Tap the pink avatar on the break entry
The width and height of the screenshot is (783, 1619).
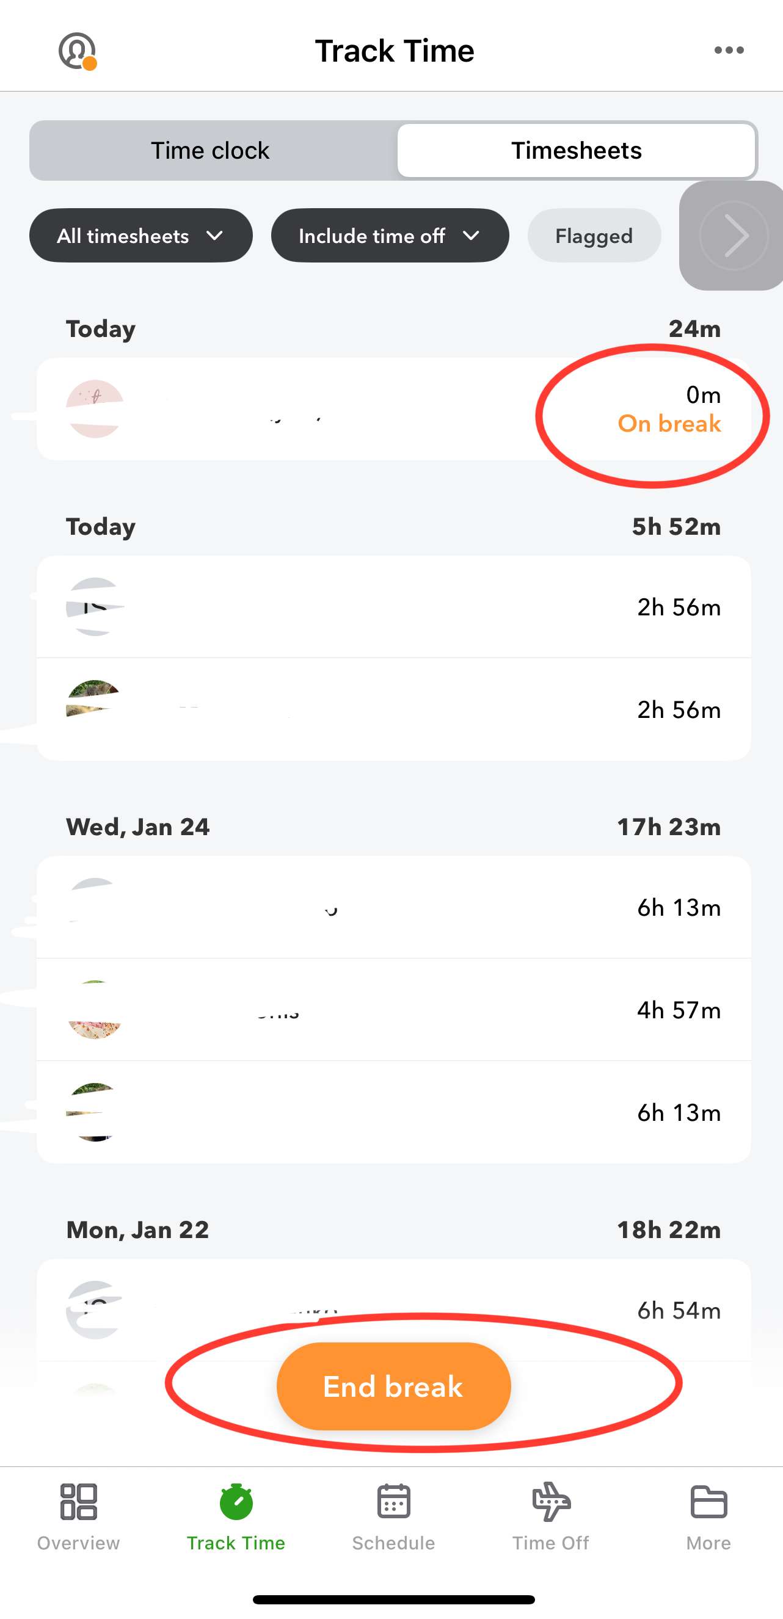(95, 409)
